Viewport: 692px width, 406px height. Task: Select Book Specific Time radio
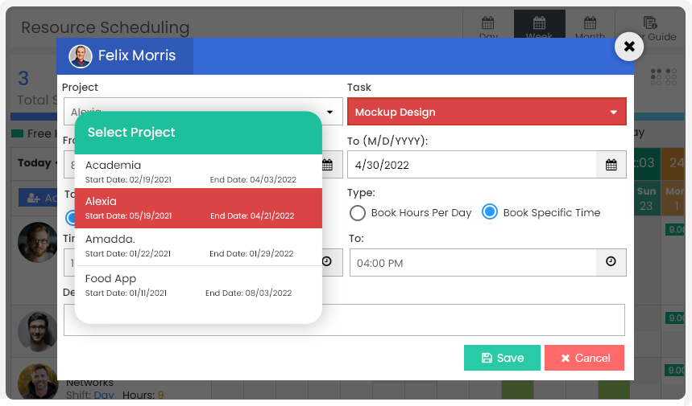pyautogui.click(x=490, y=211)
